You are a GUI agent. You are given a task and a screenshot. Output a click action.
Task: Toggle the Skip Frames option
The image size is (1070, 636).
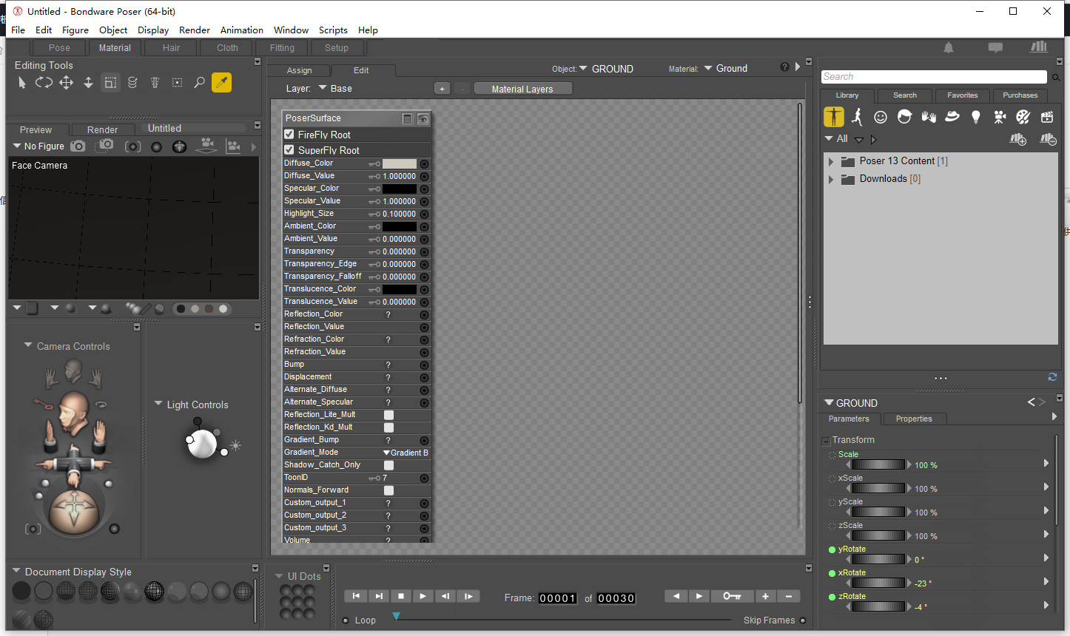click(x=803, y=620)
